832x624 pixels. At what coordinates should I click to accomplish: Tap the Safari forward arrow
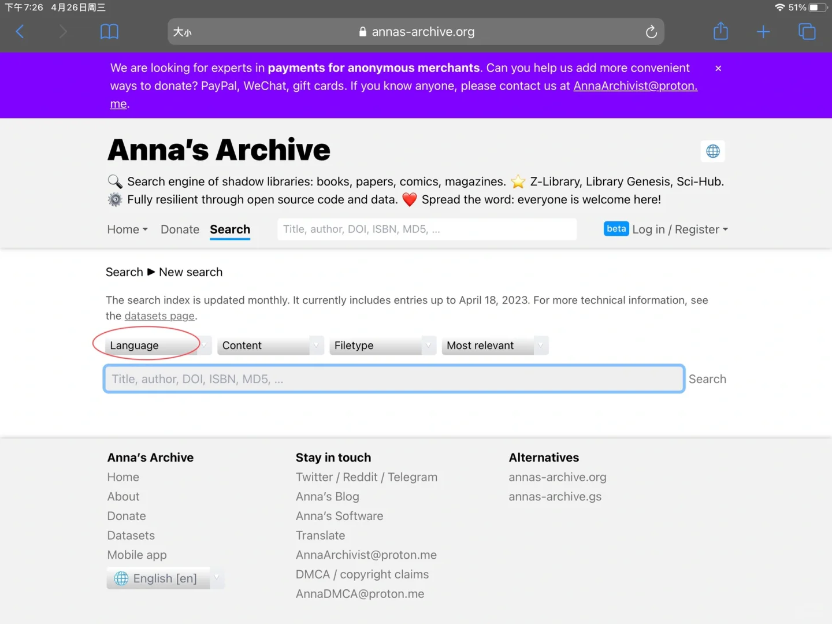pyautogui.click(x=63, y=32)
